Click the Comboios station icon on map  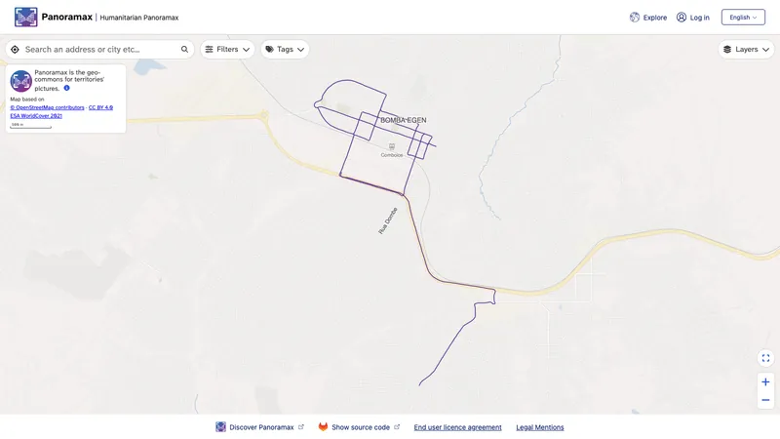[392, 146]
